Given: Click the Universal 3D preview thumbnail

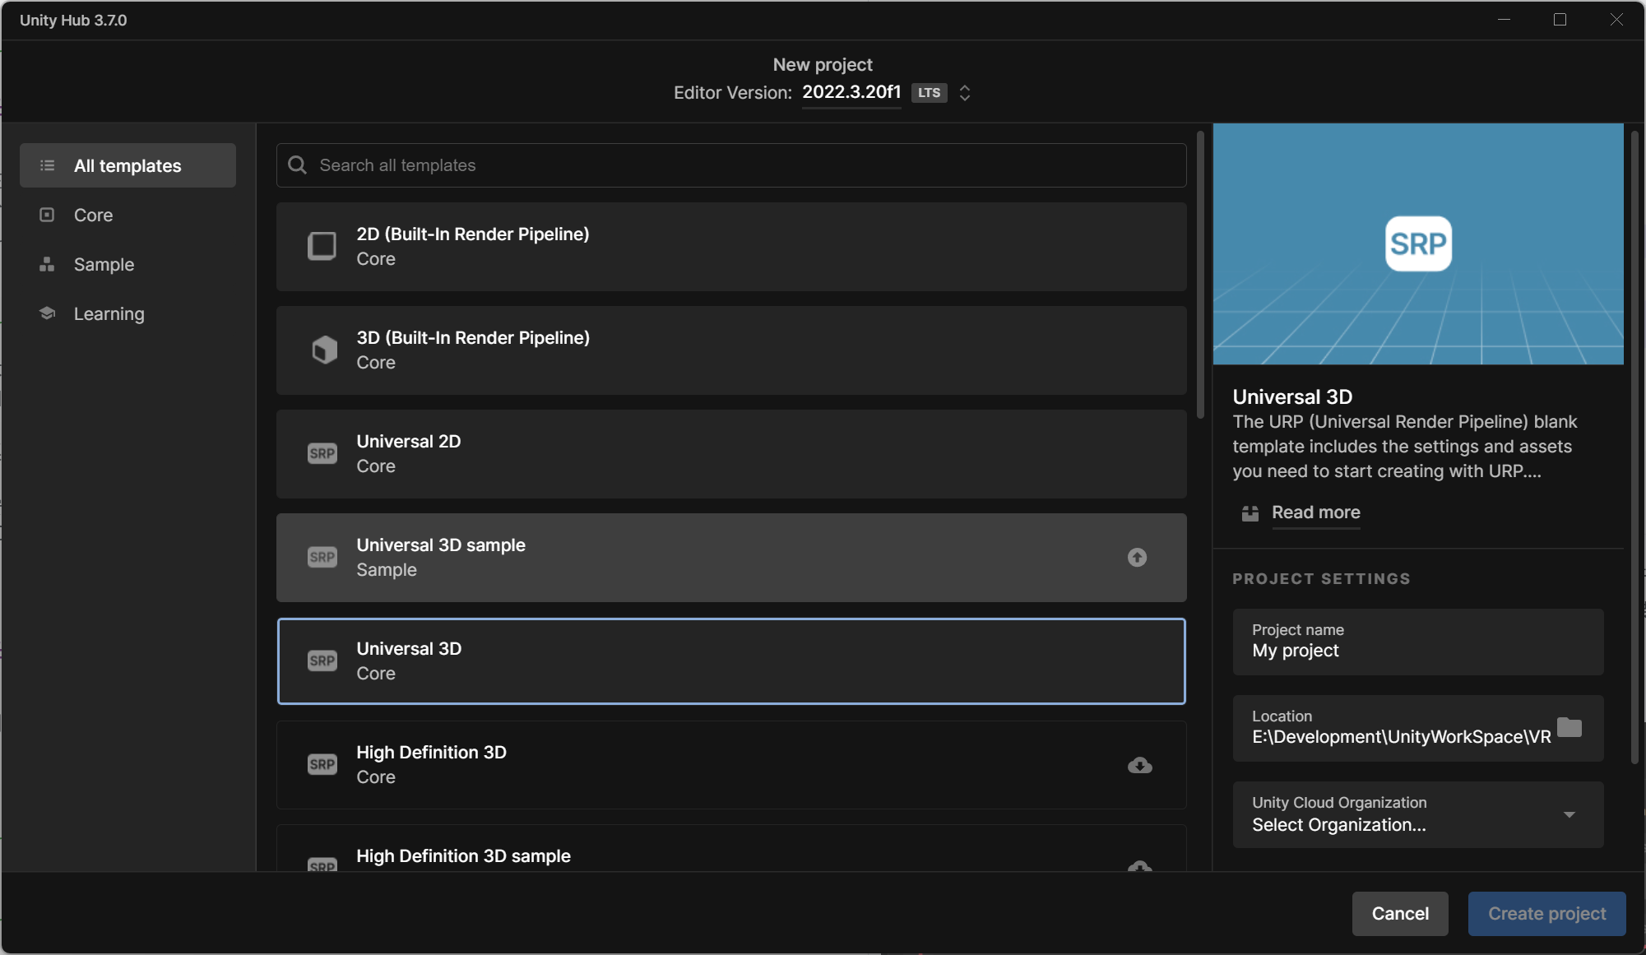Looking at the screenshot, I should 1418,243.
